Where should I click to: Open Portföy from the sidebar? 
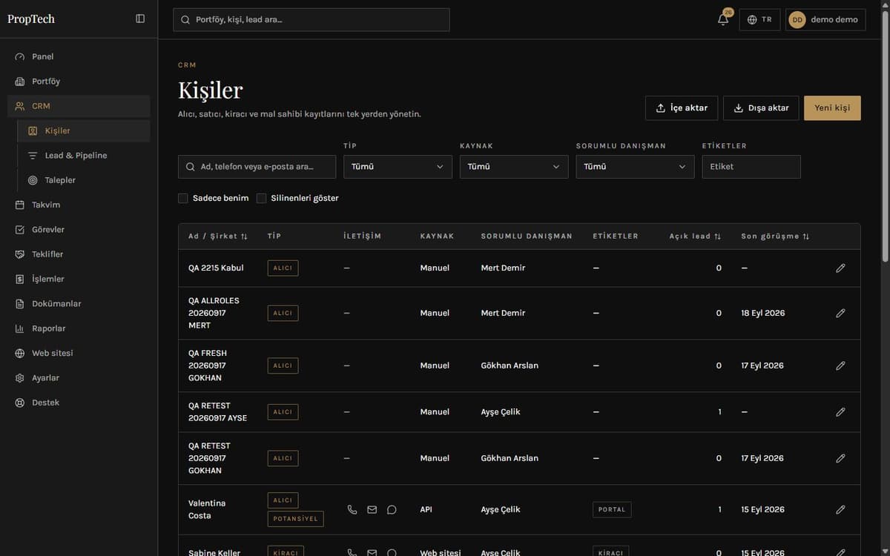coord(79,82)
